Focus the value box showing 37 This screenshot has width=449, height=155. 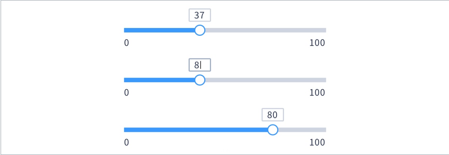(200, 15)
